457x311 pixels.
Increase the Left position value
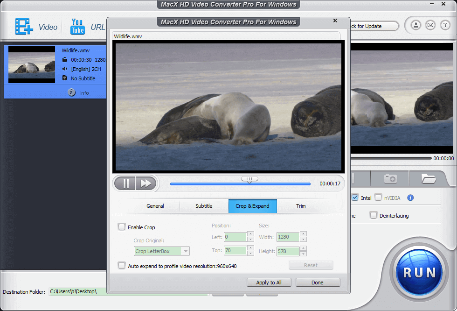[x=251, y=234]
